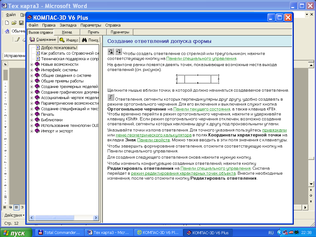The height and width of the screenshot is (237, 316).
Task: Expand hidden system tray icons arrow
Action: click(280, 233)
